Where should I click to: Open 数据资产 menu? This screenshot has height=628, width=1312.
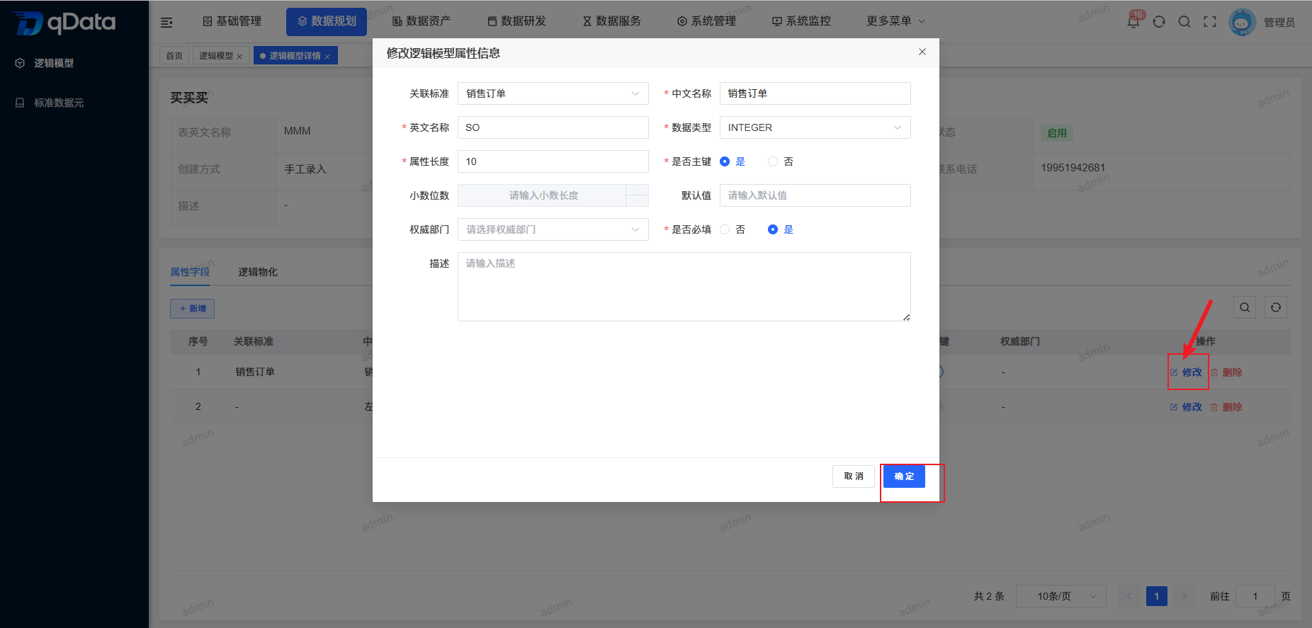(x=422, y=21)
